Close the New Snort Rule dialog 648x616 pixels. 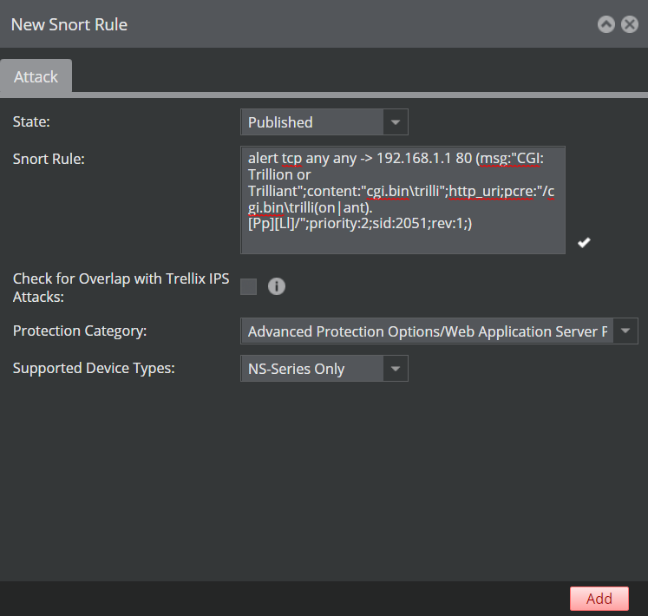(630, 24)
